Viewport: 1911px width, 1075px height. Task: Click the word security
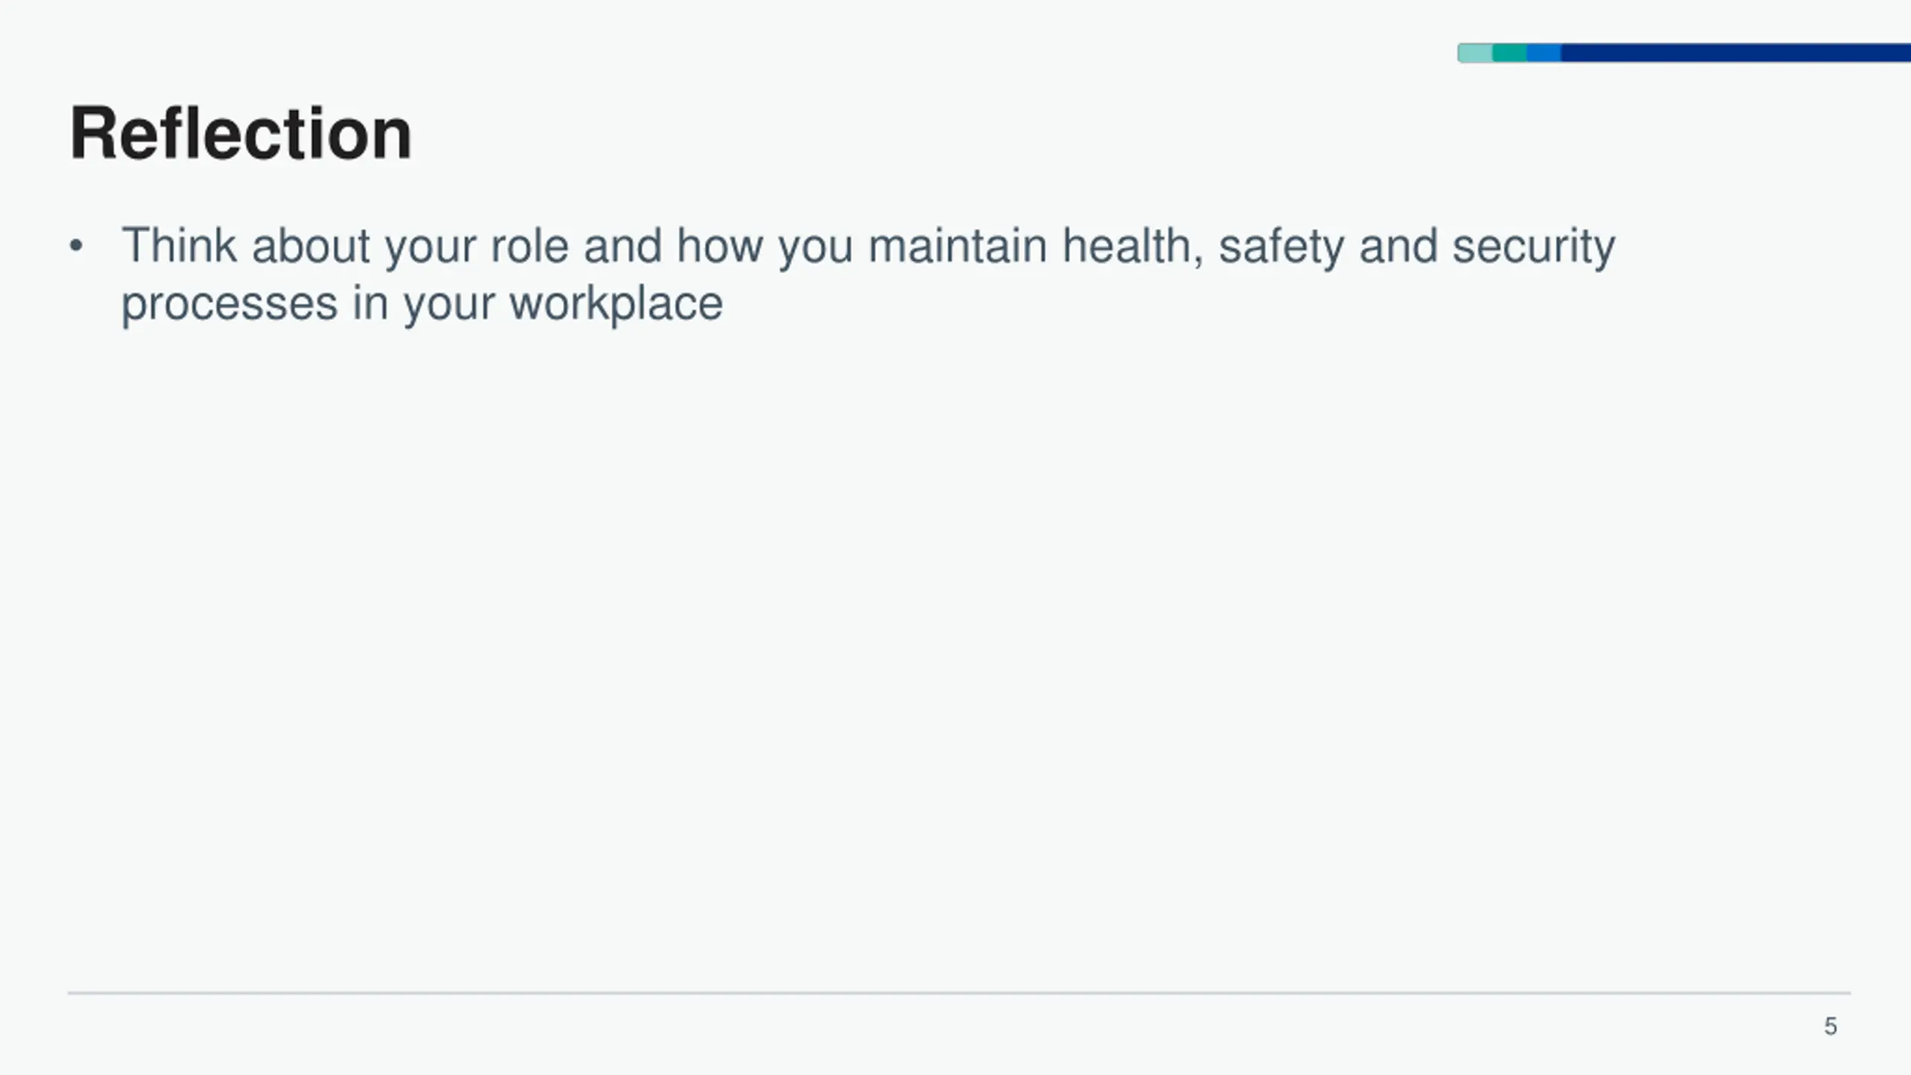pos(1534,247)
